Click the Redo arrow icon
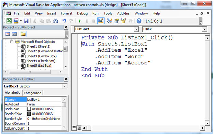The image size is (214, 135). tap(71, 21)
